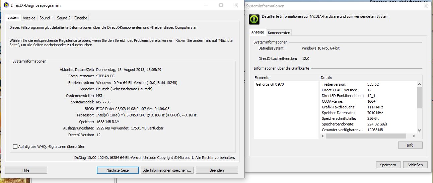433x183 pixels.
Task: Click the Elemente column header
Action: pos(286,78)
